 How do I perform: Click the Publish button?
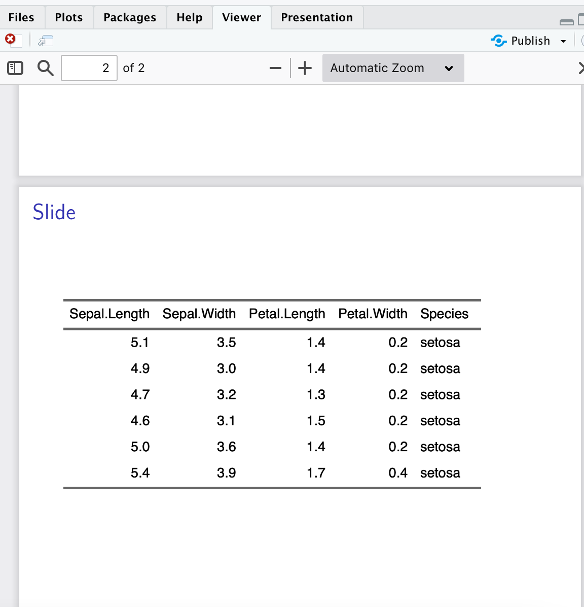(x=520, y=41)
